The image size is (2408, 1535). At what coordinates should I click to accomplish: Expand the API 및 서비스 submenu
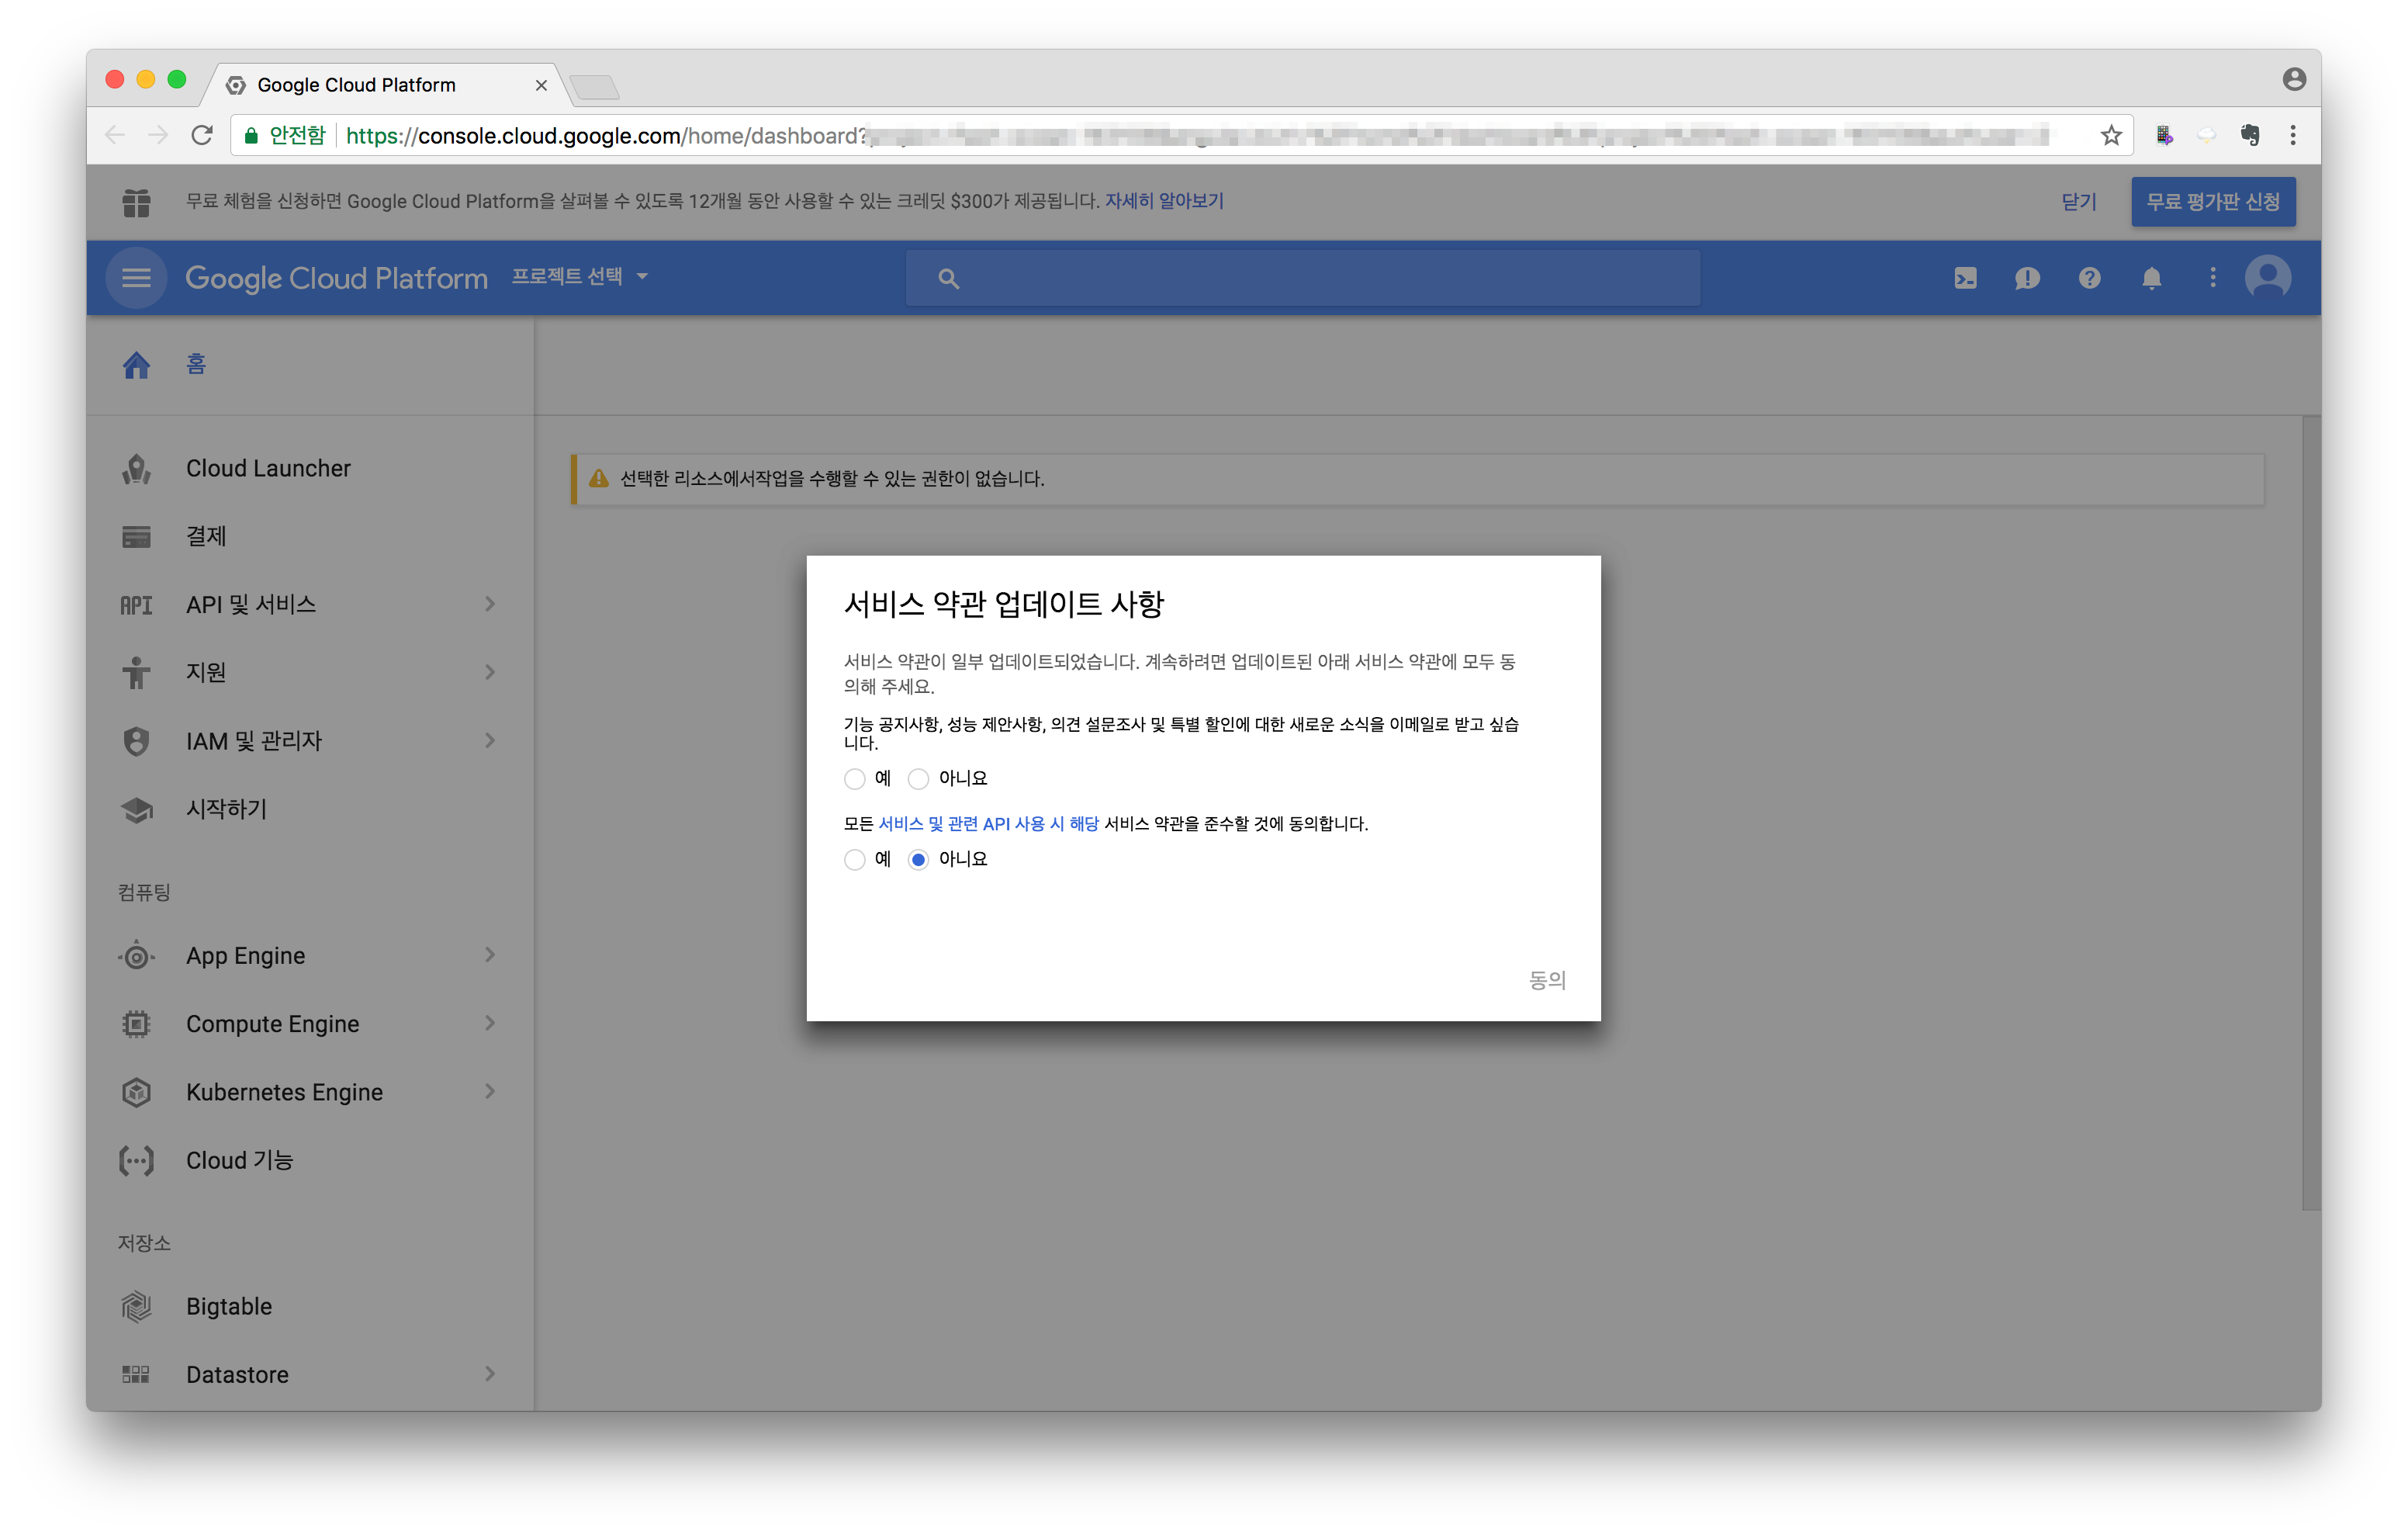[489, 604]
